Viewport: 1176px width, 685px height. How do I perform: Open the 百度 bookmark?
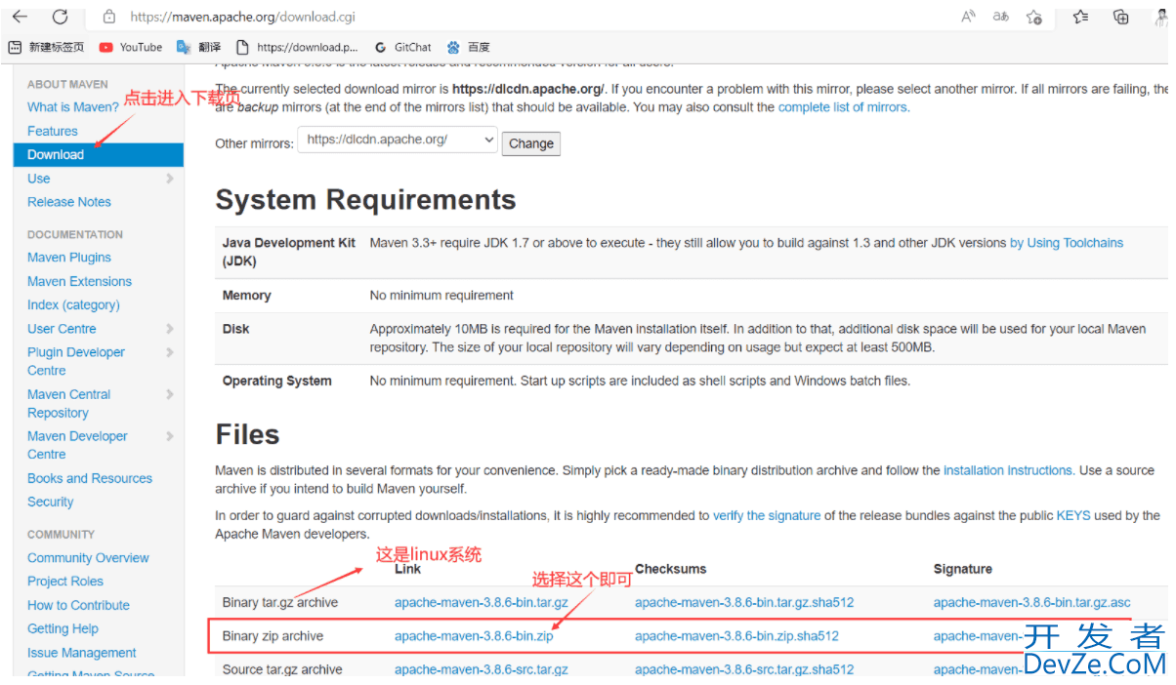pyautogui.click(x=469, y=47)
